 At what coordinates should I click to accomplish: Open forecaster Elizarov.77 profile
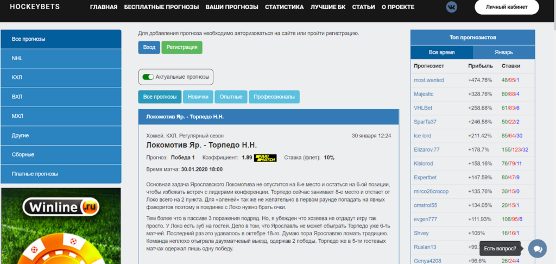(x=427, y=150)
